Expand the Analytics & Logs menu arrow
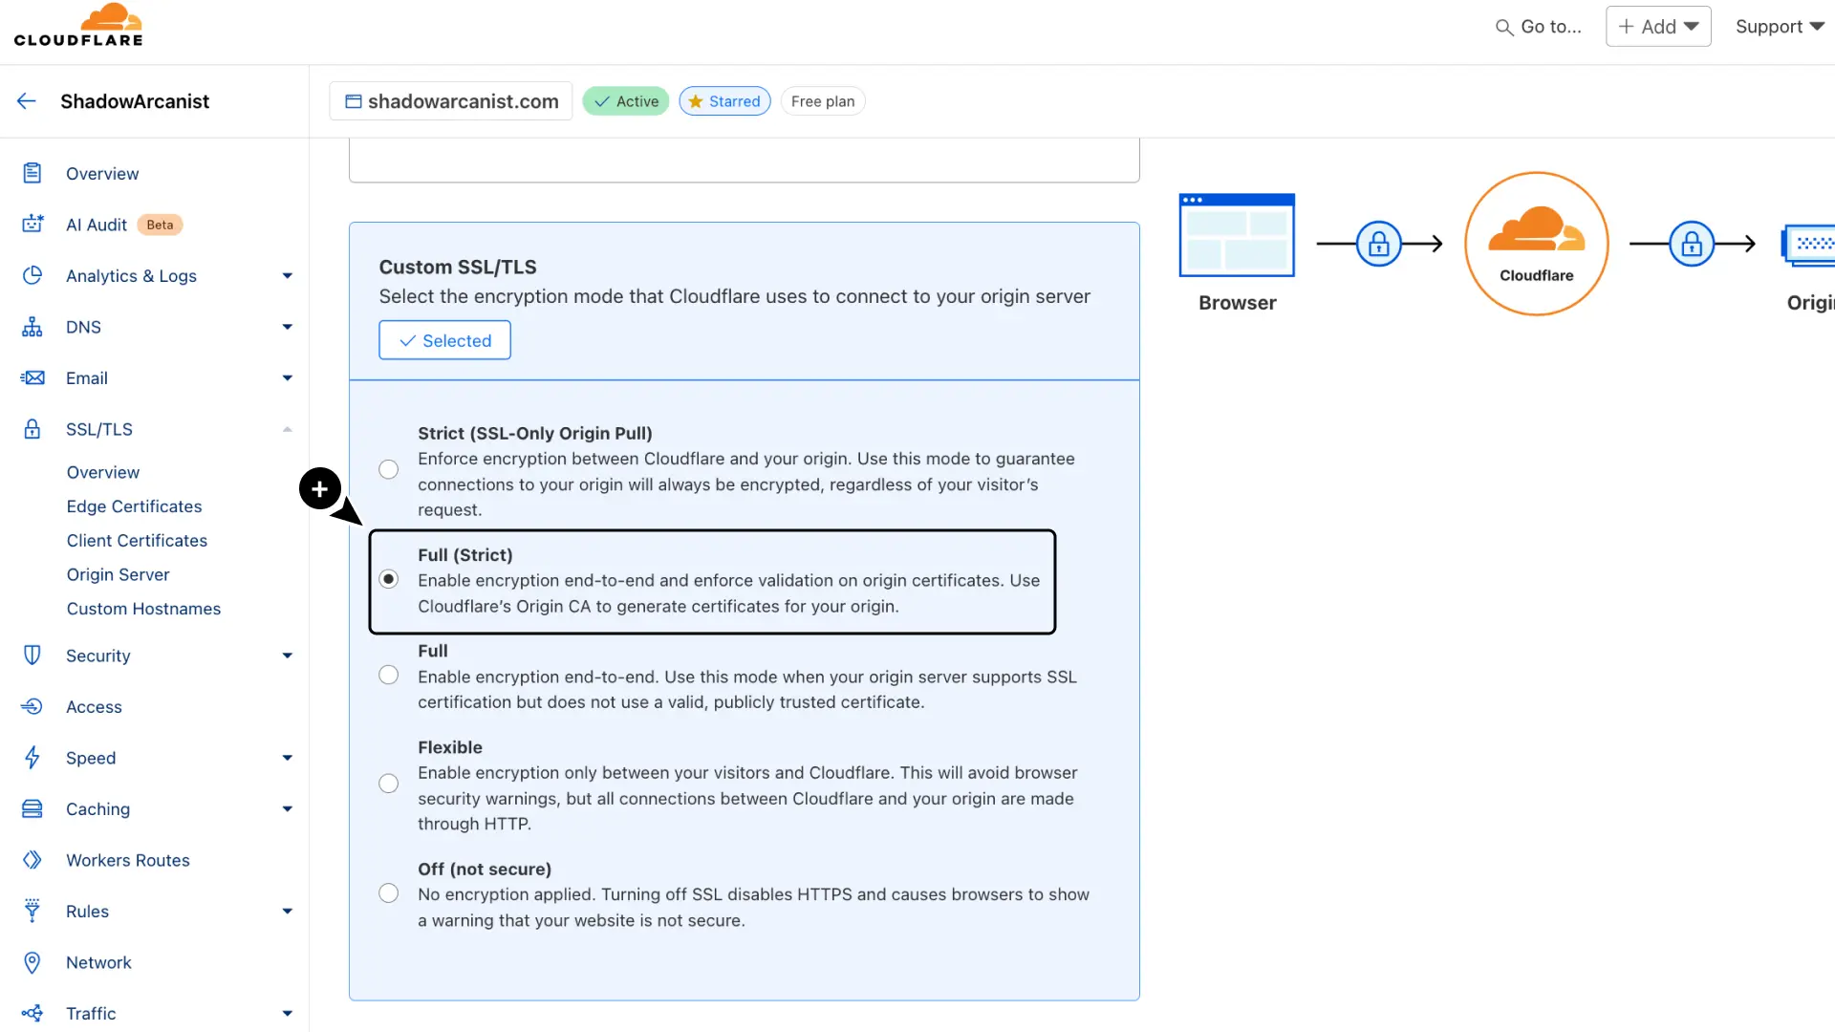This screenshot has height=1032, width=1835. point(287,276)
